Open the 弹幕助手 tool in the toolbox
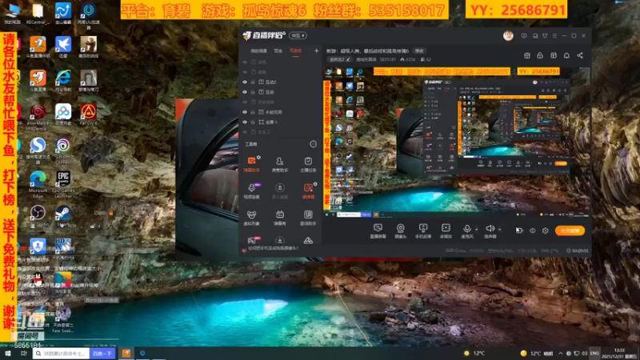 click(x=251, y=164)
